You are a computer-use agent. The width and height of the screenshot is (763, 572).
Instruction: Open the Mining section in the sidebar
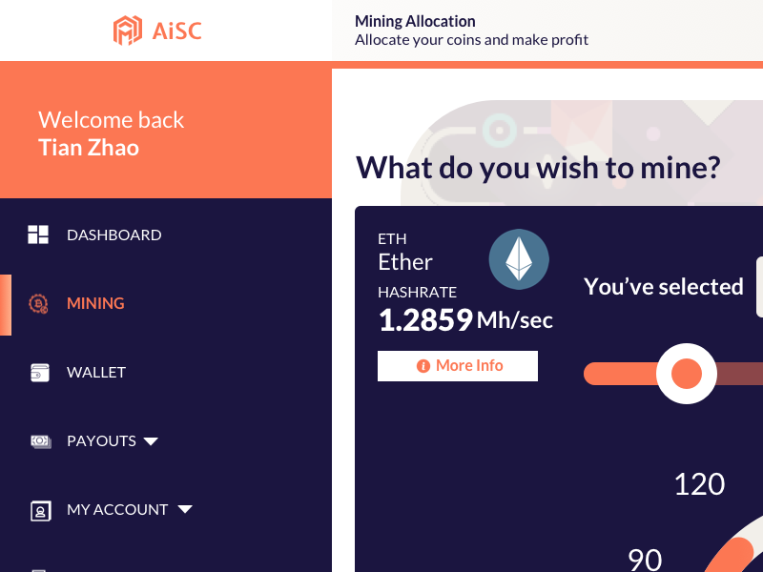[95, 303]
